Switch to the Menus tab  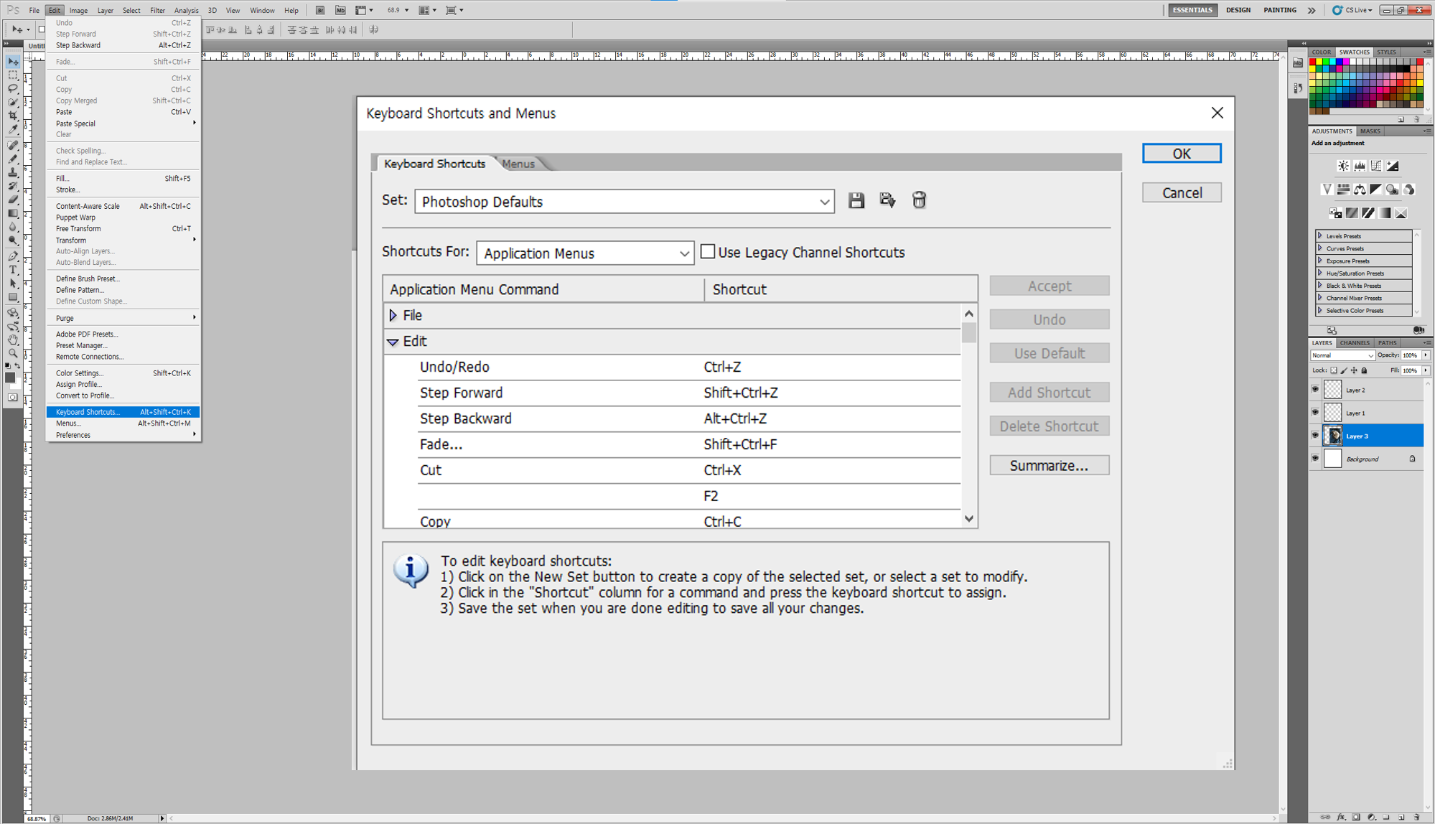[x=518, y=164]
